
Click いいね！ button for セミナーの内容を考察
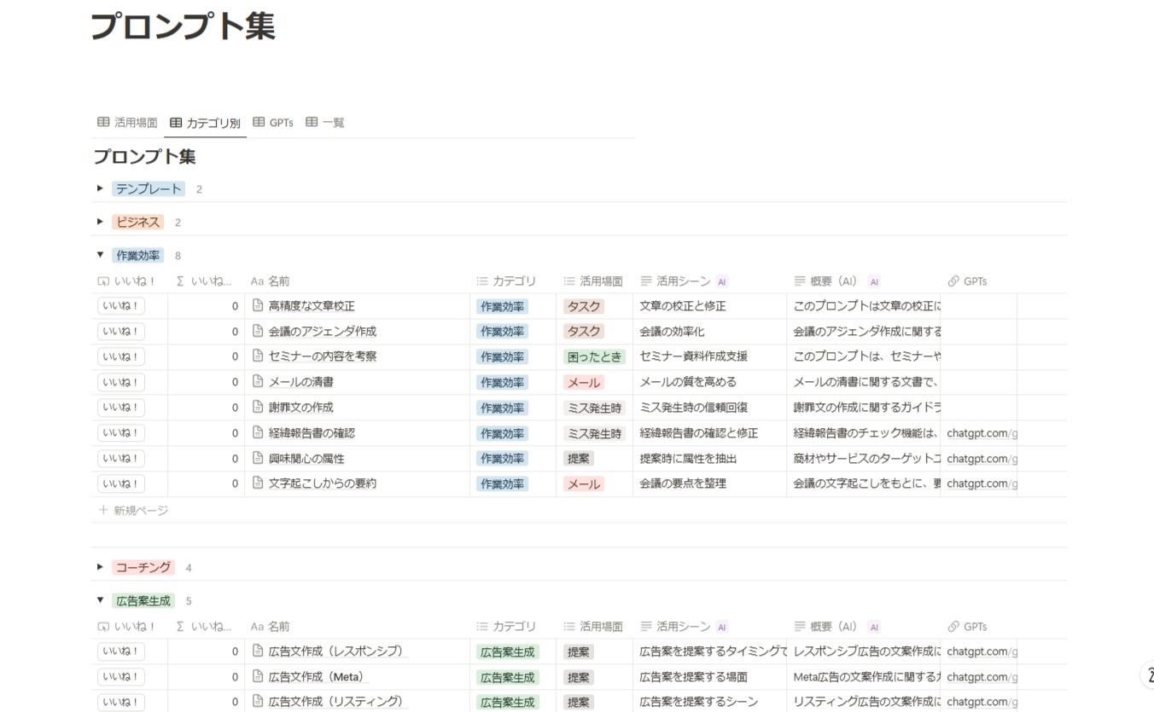pyautogui.click(x=121, y=356)
